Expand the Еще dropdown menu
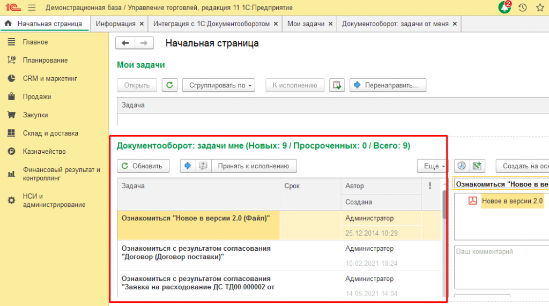Screen dimensions: 549x306 (x=432, y=166)
